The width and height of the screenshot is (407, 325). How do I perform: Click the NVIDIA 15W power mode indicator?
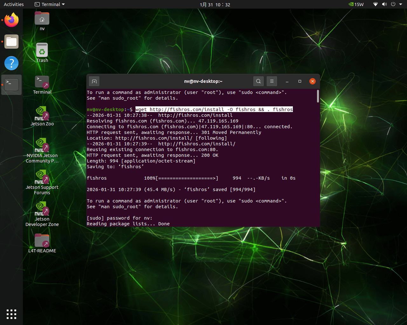[x=356, y=4]
